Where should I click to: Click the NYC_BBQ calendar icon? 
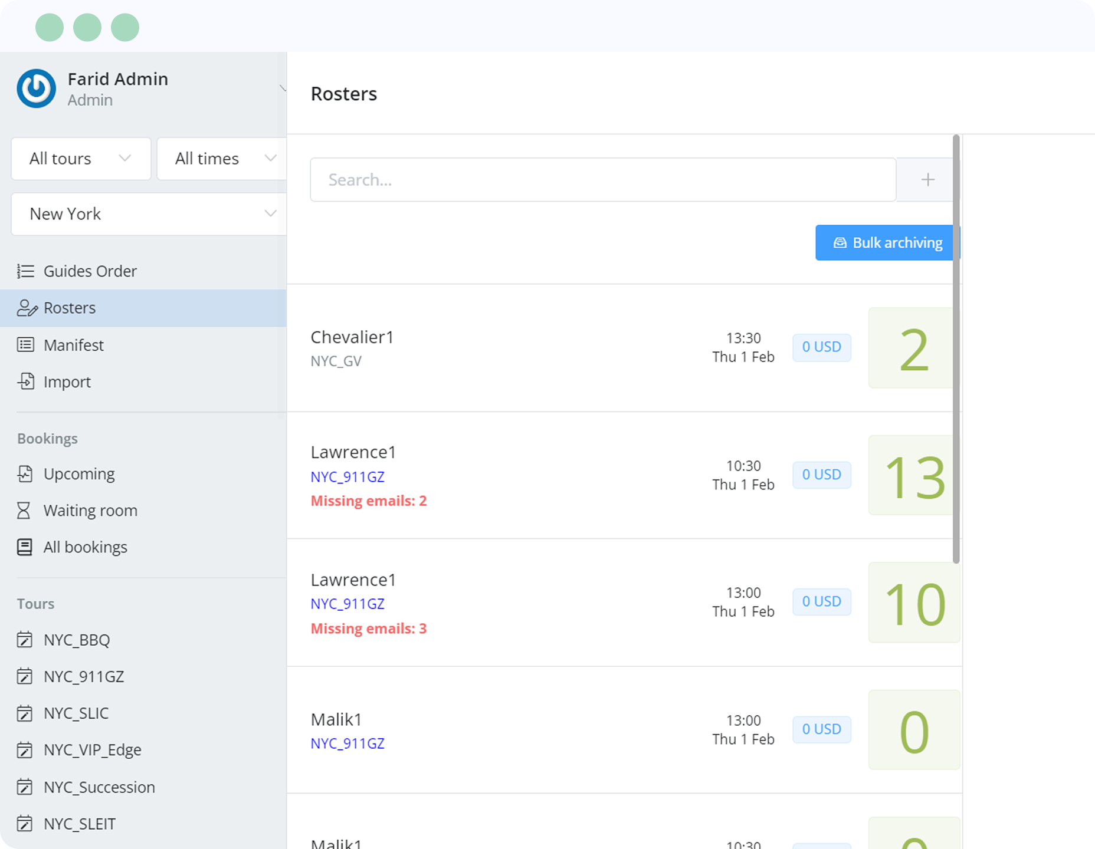(x=25, y=640)
